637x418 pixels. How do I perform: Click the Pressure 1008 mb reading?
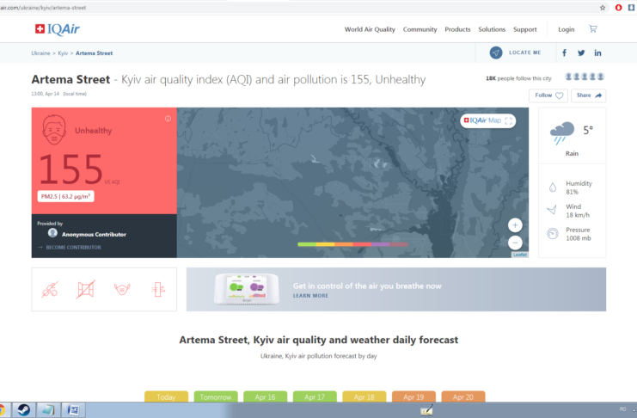point(579,234)
